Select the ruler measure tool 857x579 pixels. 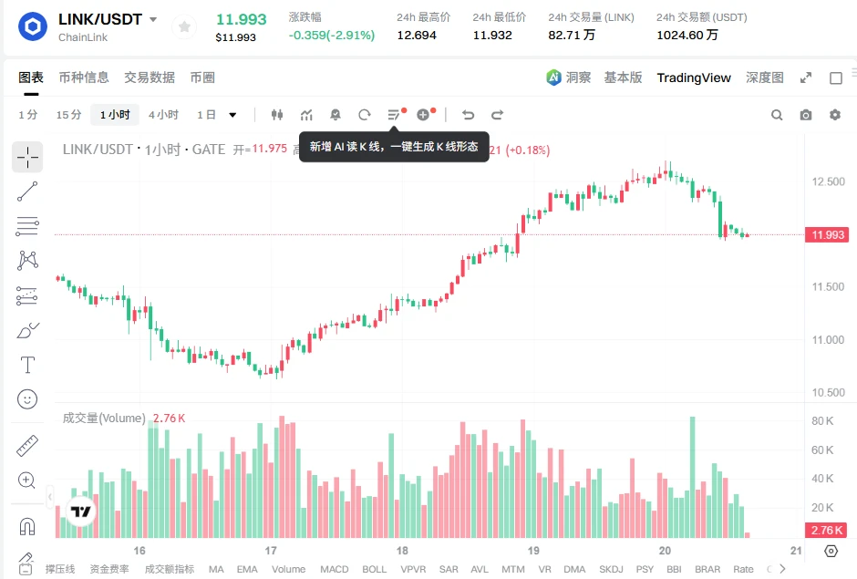(27, 446)
